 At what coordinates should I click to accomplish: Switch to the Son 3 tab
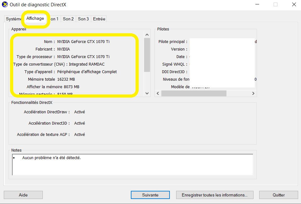[x=83, y=19]
